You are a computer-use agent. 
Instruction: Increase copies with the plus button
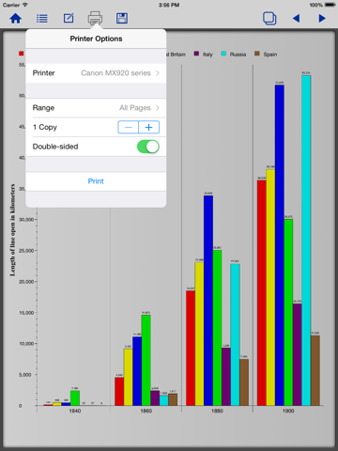tap(149, 127)
